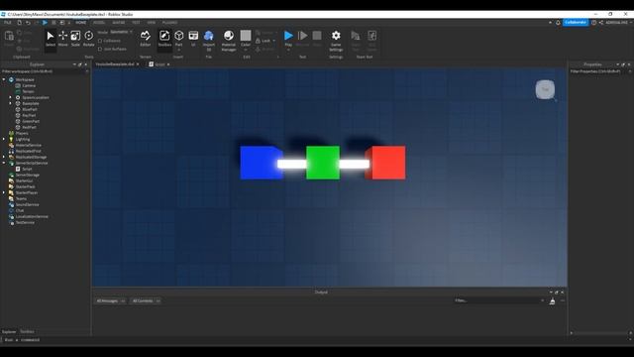This screenshot has width=634, height=357.
Task: Switch to the TEST ribbon tab
Action: pyautogui.click(x=136, y=22)
